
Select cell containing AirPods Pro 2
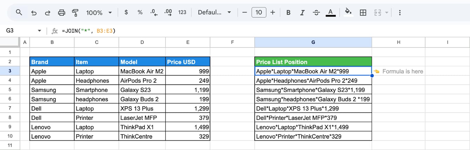click(142, 80)
